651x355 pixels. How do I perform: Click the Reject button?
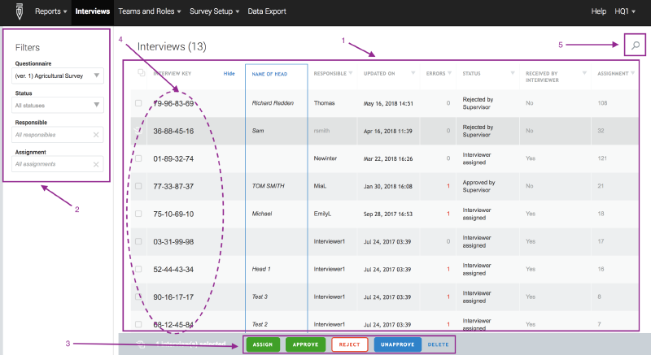point(350,344)
